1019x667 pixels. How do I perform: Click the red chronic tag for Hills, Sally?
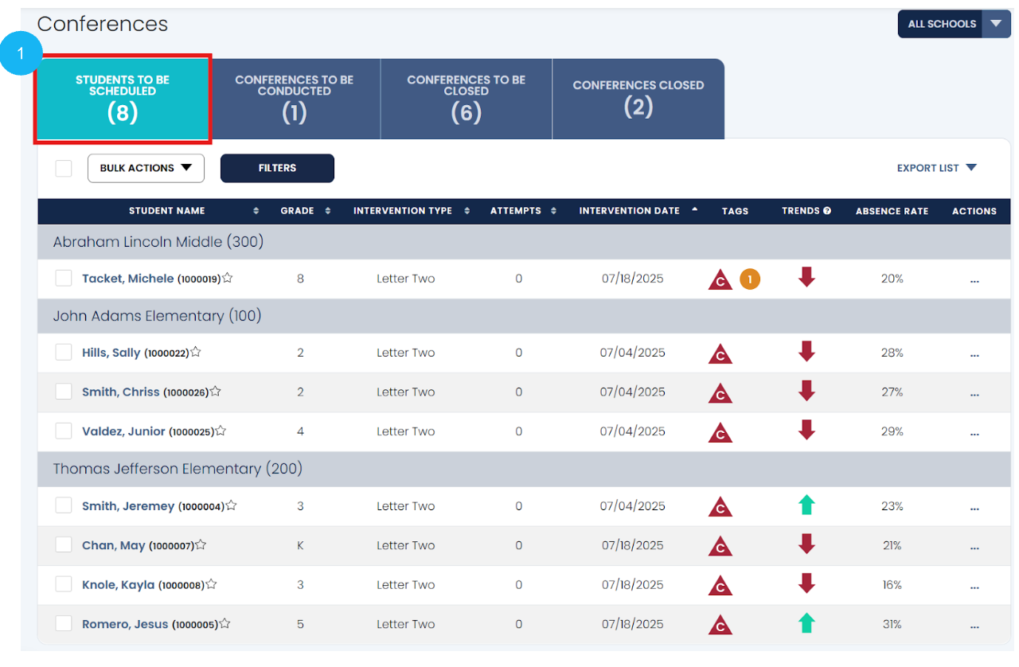coord(720,353)
